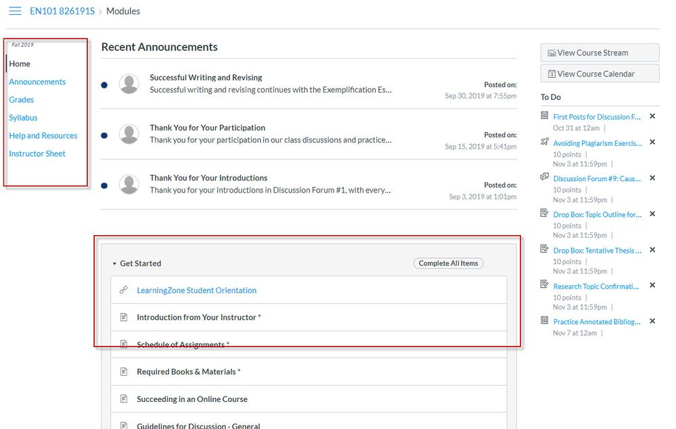The image size is (676, 429).
Task: Collapse the Get Started module
Action: click(x=115, y=263)
